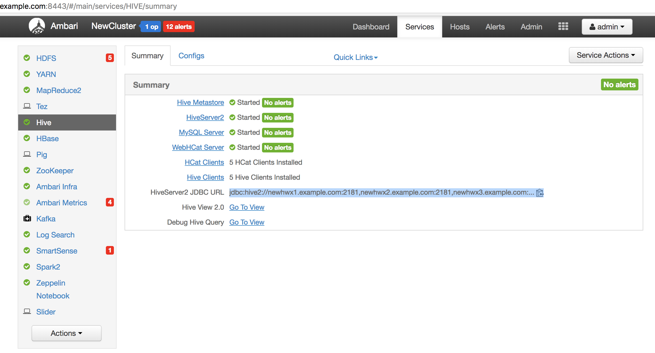Viewport: 655px width, 353px height.
Task: Open the Actions dropdown below the service list
Action: (66, 333)
